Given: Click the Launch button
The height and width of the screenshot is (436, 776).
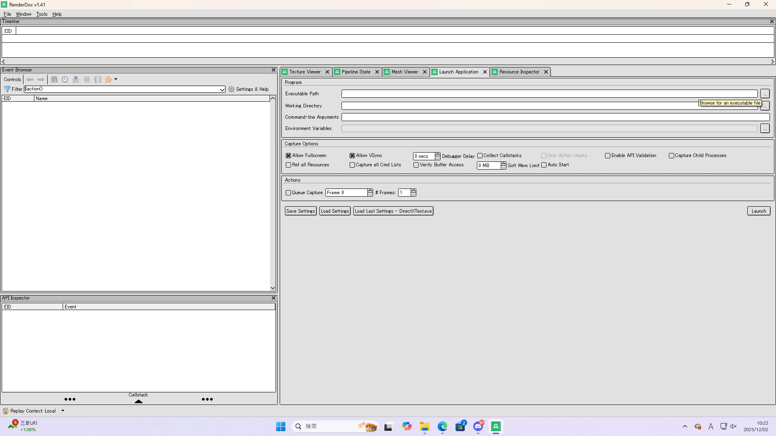Looking at the screenshot, I should [x=758, y=211].
